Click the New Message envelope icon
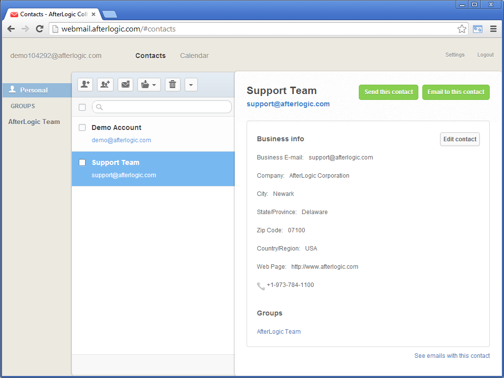 pyautogui.click(x=126, y=85)
